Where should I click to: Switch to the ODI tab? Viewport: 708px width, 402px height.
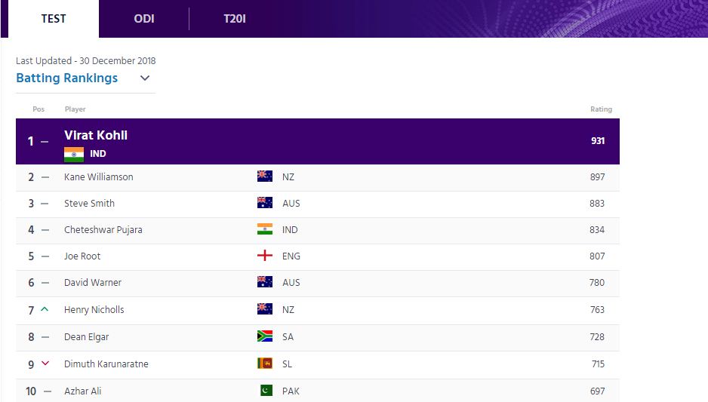coord(144,19)
